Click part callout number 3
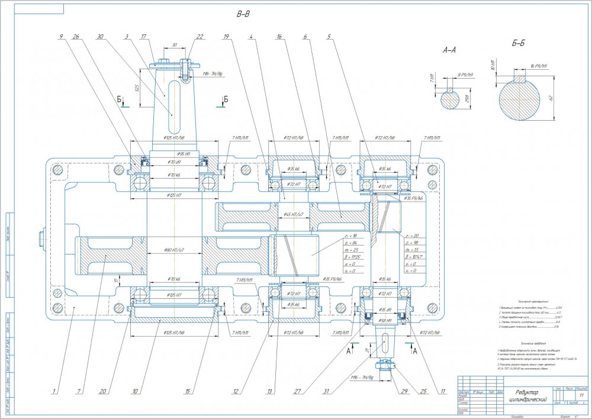 127,37
